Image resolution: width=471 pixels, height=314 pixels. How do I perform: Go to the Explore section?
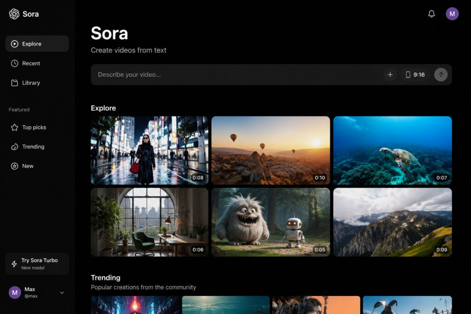(x=37, y=44)
